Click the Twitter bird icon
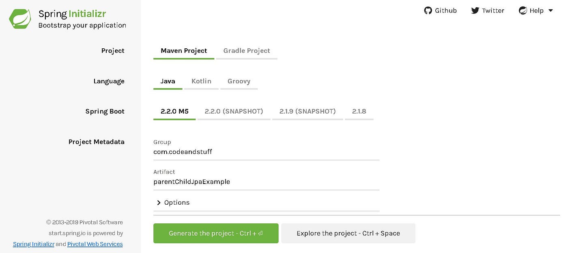The image size is (568, 253). (x=475, y=11)
